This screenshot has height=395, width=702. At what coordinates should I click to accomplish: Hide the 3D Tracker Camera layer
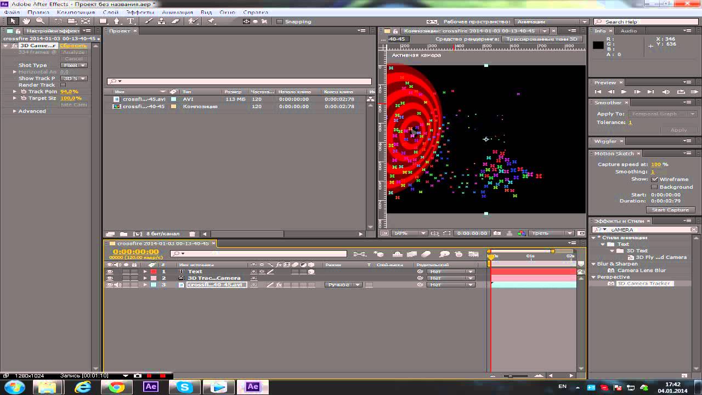tap(110, 278)
